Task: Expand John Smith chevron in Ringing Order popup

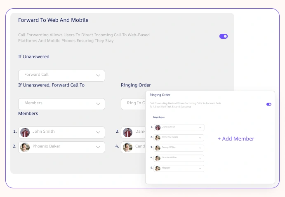Action: (x=200, y=127)
